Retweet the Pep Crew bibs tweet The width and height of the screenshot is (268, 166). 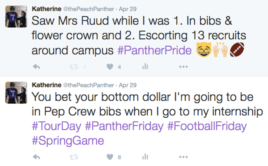72,157
